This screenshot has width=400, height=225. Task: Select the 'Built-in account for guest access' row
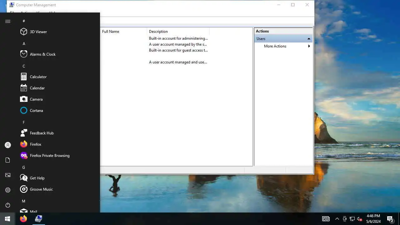tap(178, 50)
